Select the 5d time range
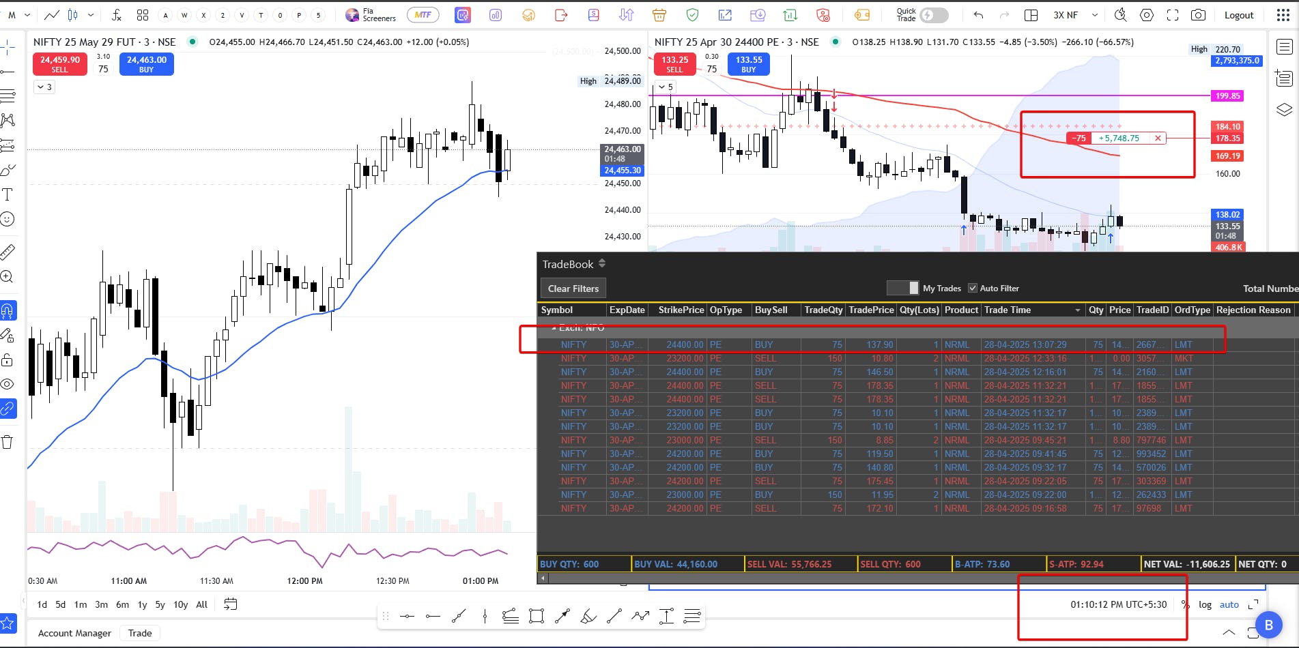The height and width of the screenshot is (648, 1299). click(61, 604)
